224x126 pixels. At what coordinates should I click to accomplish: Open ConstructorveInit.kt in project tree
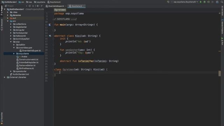pos(27,59)
